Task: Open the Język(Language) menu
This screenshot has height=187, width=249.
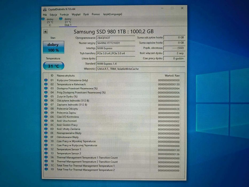Action: [x=112, y=14]
